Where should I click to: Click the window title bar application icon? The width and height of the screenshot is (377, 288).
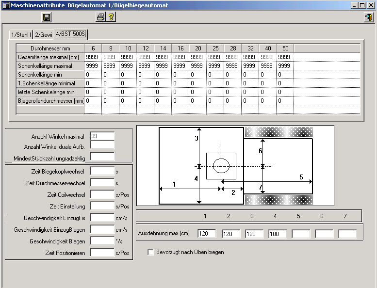coord(5,5)
